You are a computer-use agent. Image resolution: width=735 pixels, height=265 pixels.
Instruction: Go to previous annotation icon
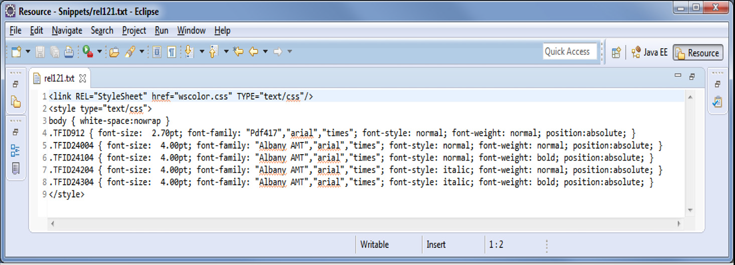click(214, 52)
